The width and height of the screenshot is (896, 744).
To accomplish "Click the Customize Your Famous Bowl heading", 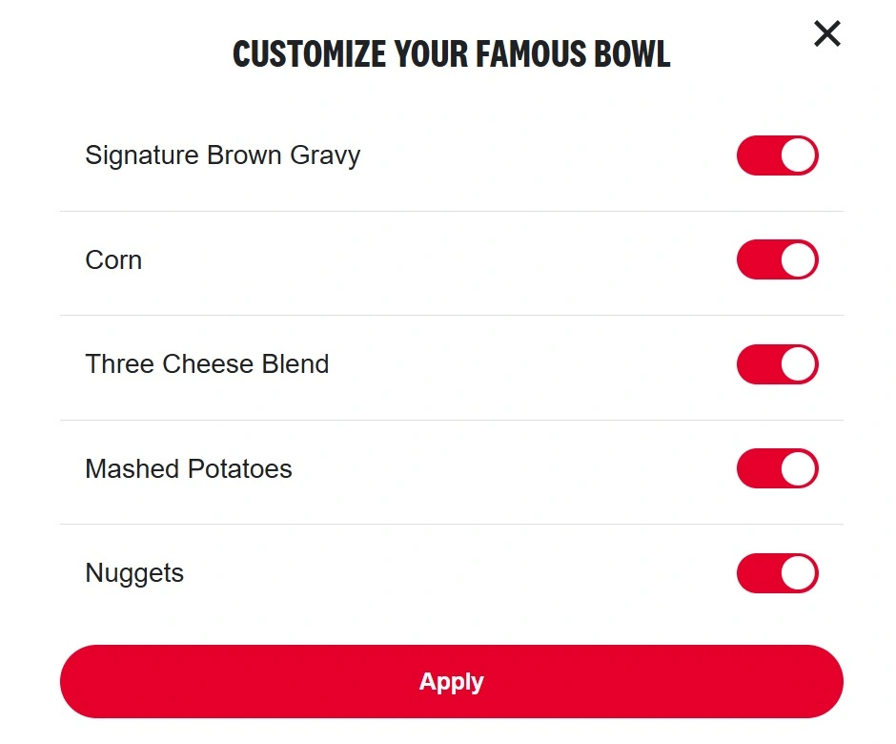I will point(449,53).
